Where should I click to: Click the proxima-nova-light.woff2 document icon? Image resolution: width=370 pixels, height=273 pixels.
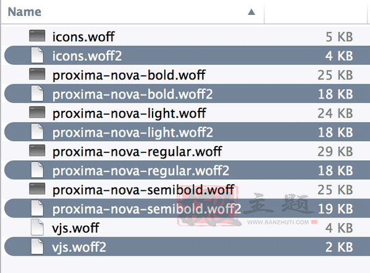point(37,132)
